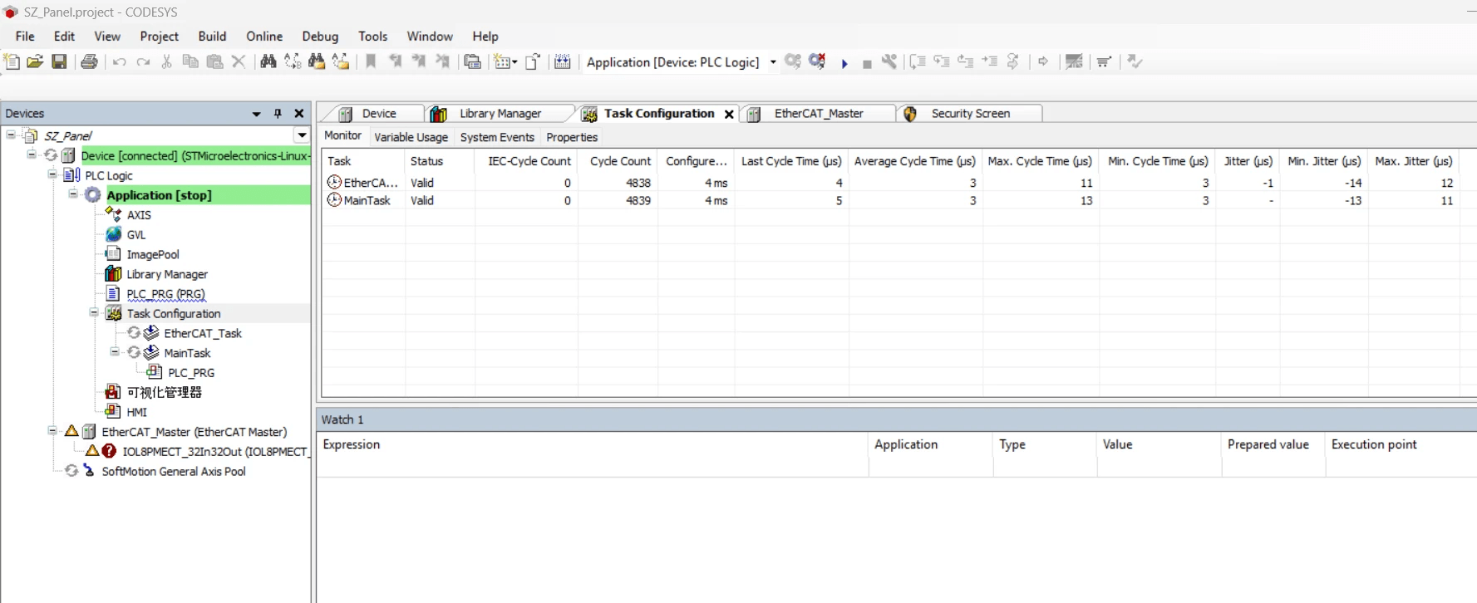This screenshot has width=1477, height=603.
Task: Switch to the EtherCAT_Master tab
Action: 818,114
